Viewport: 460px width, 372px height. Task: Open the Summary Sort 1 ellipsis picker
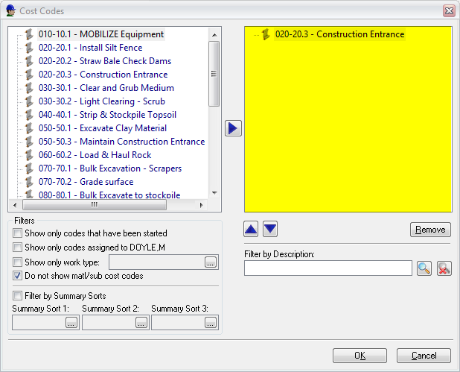point(71,323)
